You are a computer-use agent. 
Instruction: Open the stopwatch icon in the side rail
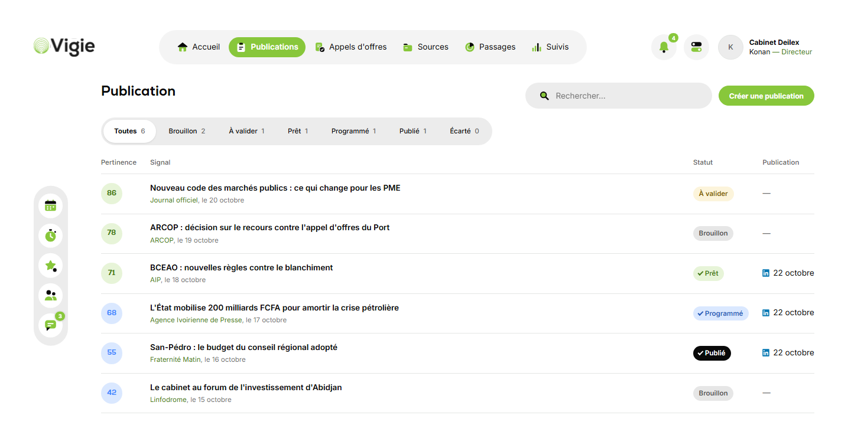click(x=51, y=236)
